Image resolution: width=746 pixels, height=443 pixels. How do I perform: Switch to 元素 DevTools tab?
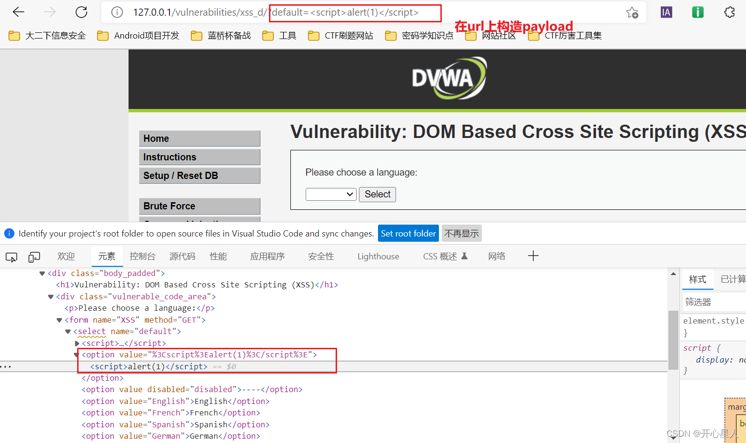(107, 256)
